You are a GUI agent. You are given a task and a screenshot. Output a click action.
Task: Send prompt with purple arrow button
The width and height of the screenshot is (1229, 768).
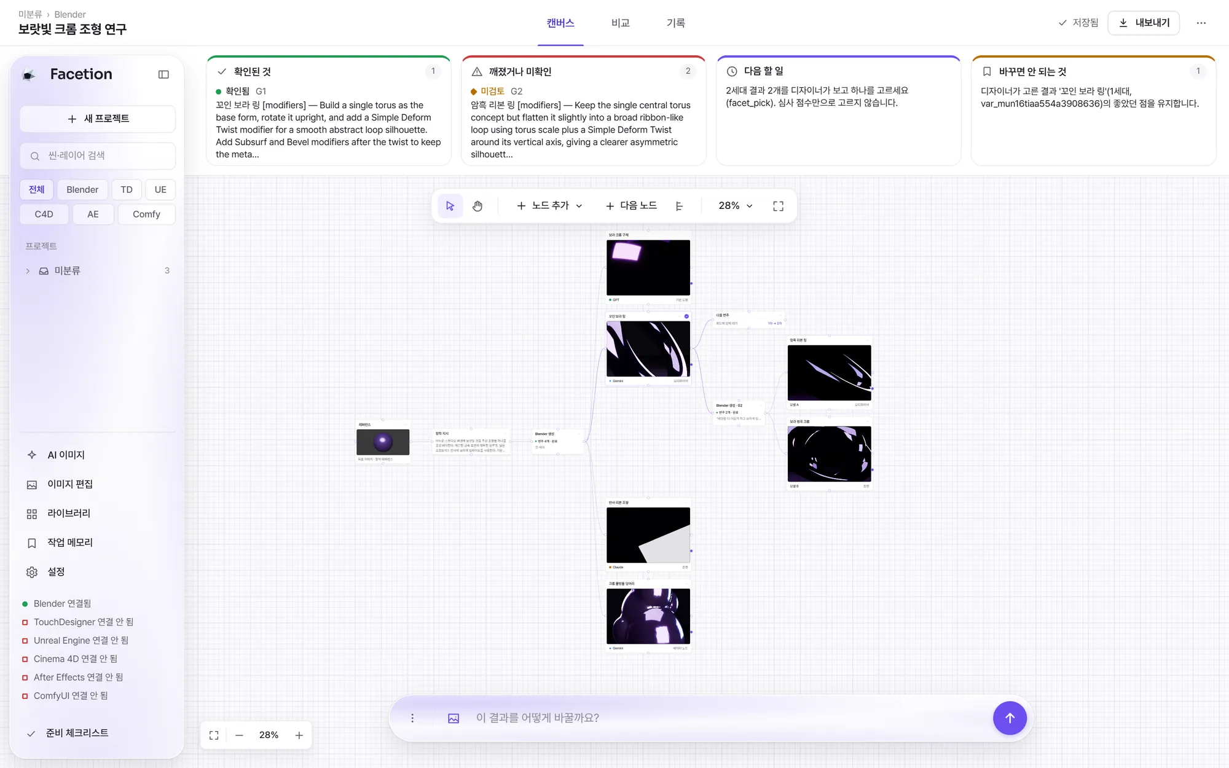coord(1010,718)
